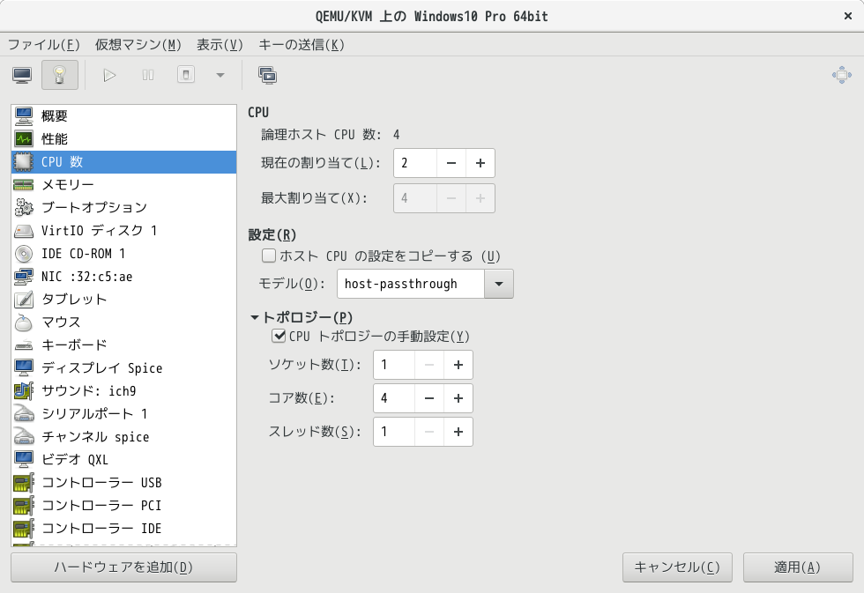The height and width of the screenshot is (593, 864).
Task: Increase コア数 value
Action: point(458,398)
